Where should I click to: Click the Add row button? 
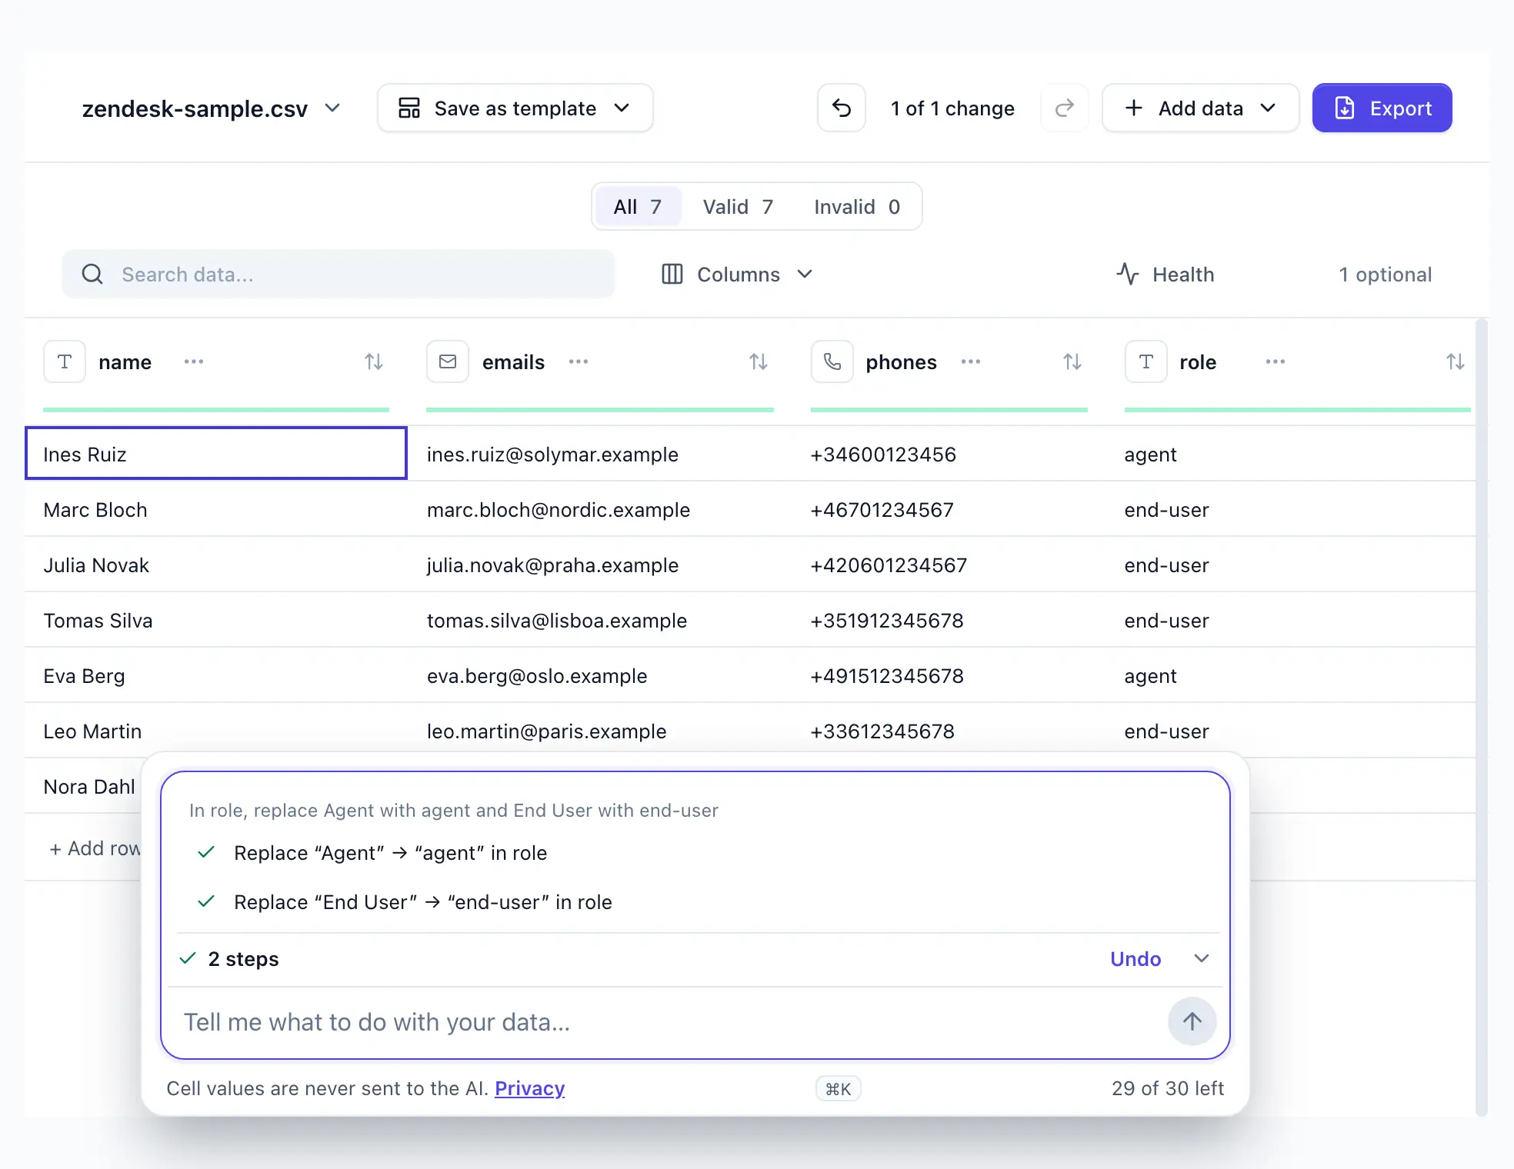95,848
